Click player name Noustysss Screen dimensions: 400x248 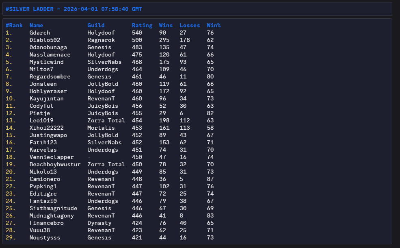(45, 237)
